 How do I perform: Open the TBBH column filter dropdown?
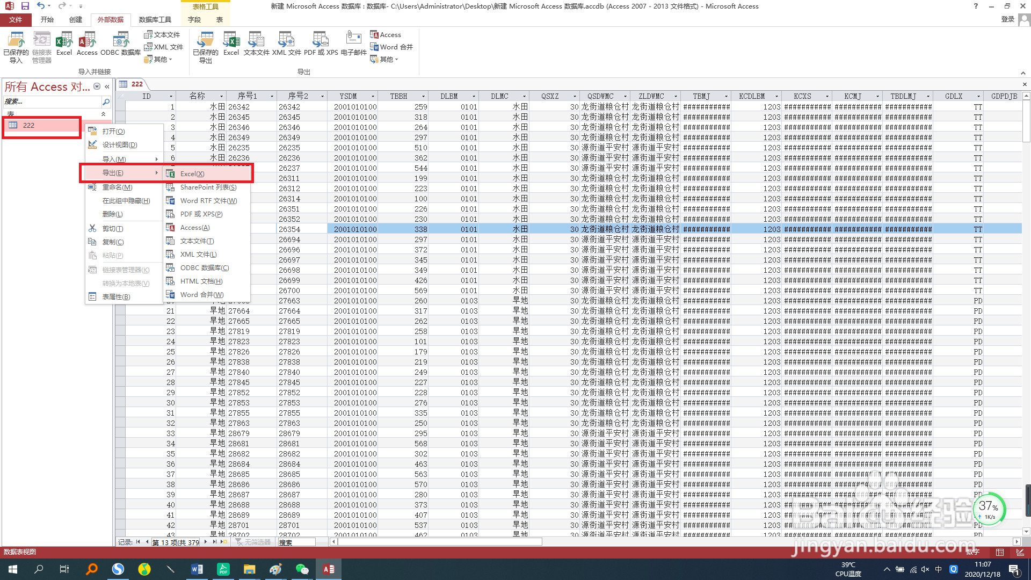423,97
